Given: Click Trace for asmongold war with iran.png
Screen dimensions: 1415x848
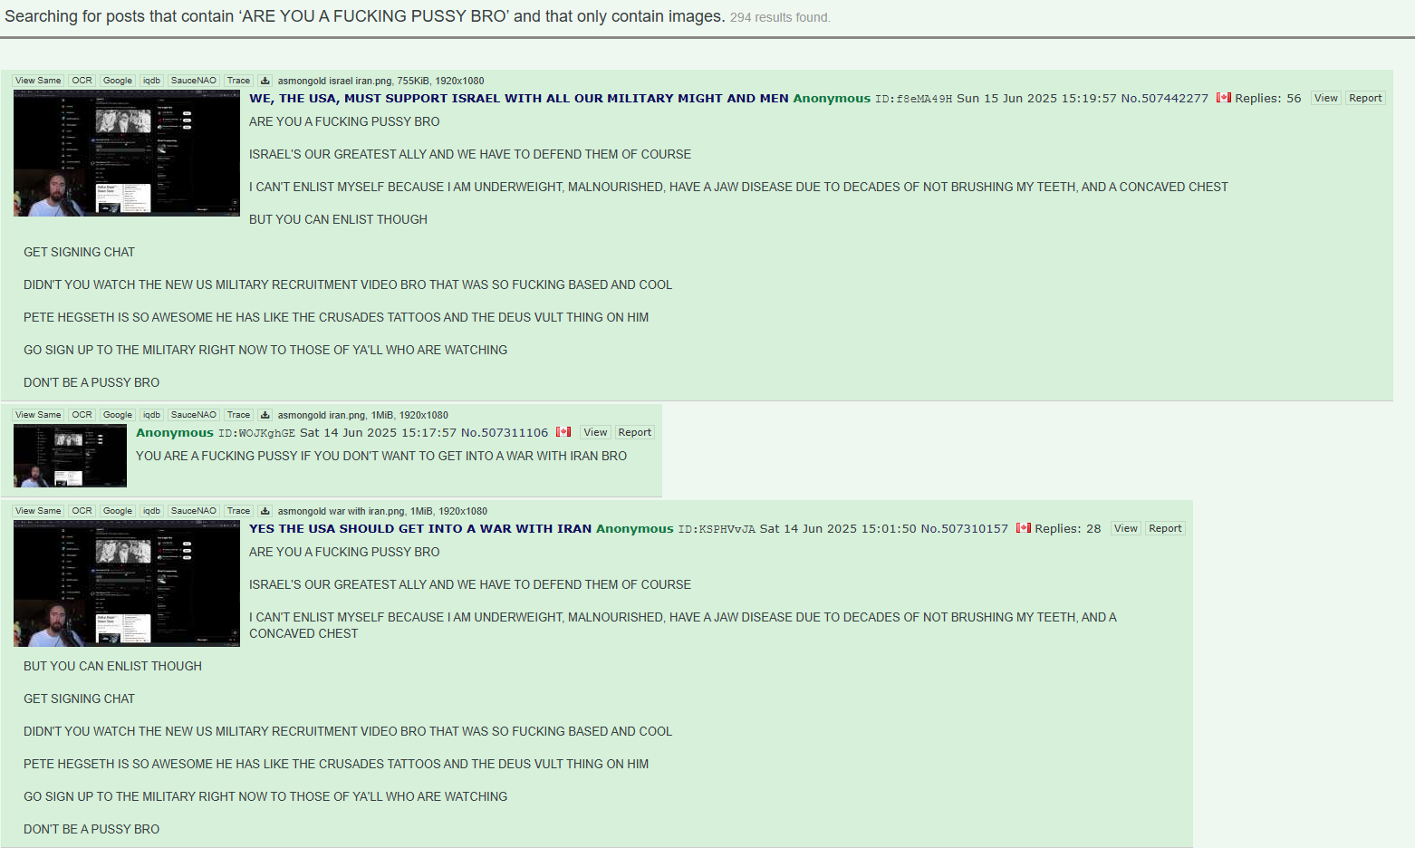Looking at the screenshot, I should [238, 511].
